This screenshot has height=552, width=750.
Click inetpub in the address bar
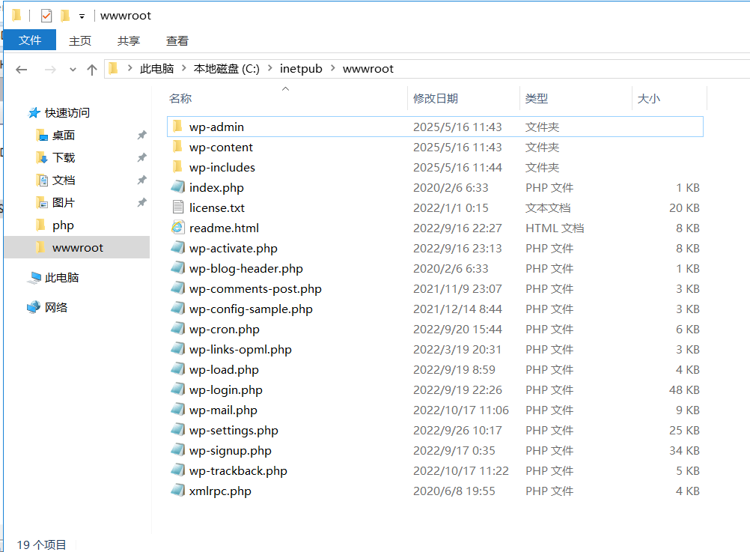[301, 69]
